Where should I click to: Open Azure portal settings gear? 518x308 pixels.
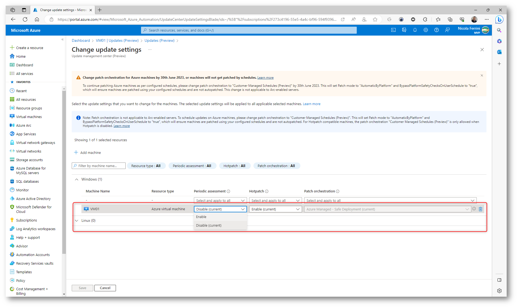click(426, 30)
